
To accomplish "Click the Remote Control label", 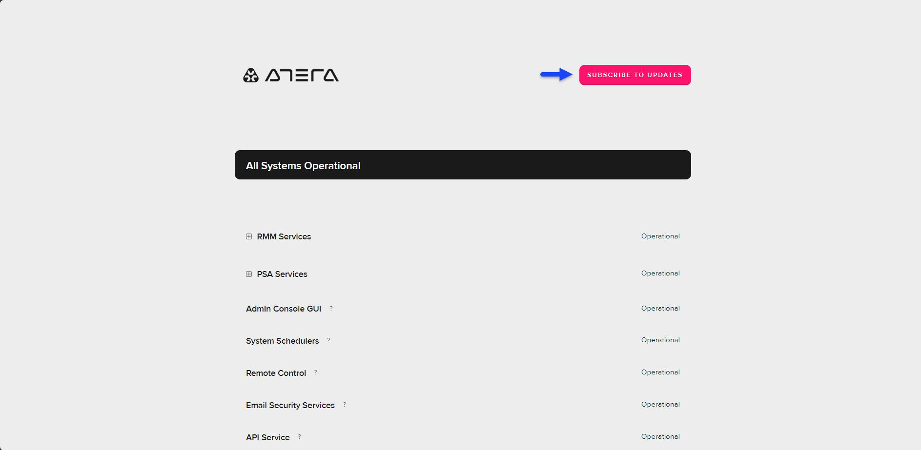I will click(276, 373).
